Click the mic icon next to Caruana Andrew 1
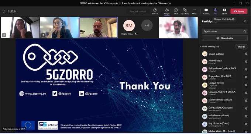Screen dimensions: 251x134 click(x=246, y=93)
